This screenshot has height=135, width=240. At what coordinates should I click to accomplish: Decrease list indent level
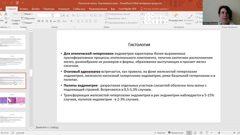tap(91, 15)
